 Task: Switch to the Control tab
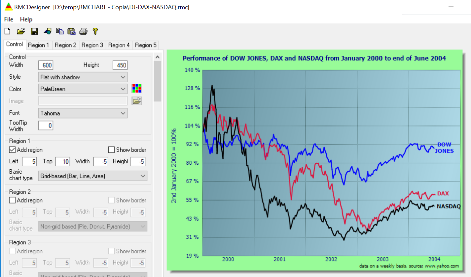tap(15, 44)
